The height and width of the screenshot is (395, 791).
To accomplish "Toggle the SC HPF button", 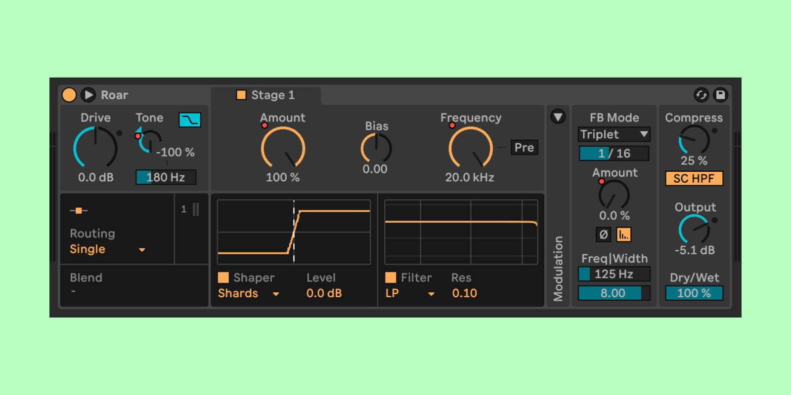I will click(694, 178).
